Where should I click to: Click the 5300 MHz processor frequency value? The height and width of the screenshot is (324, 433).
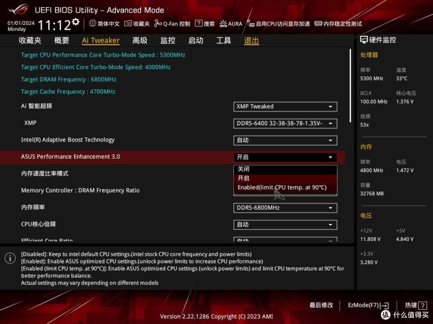372,78
